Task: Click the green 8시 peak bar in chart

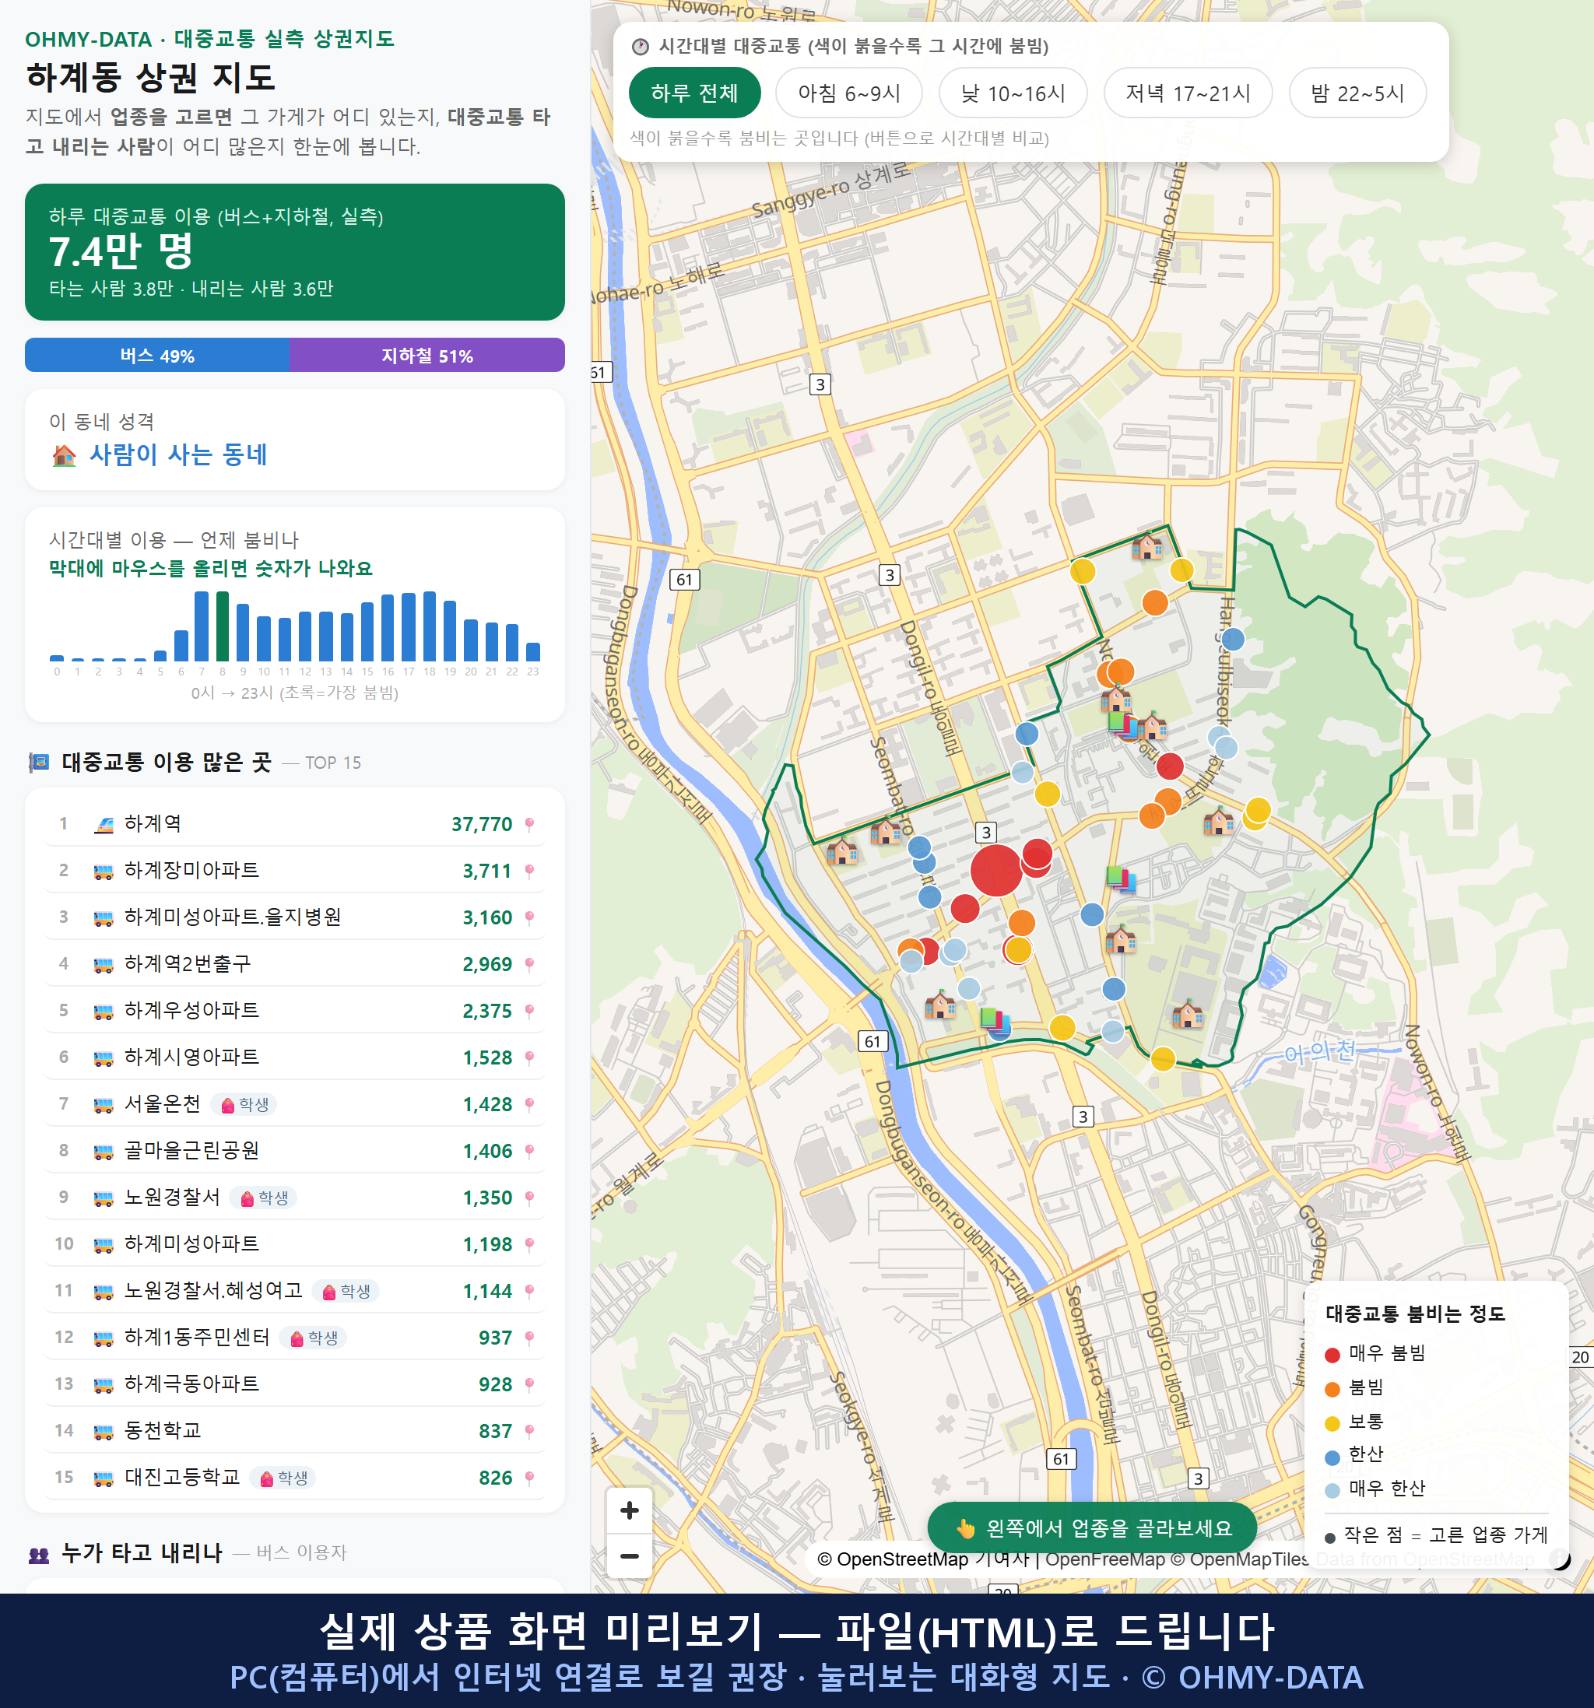Action: tap(223, 626)
